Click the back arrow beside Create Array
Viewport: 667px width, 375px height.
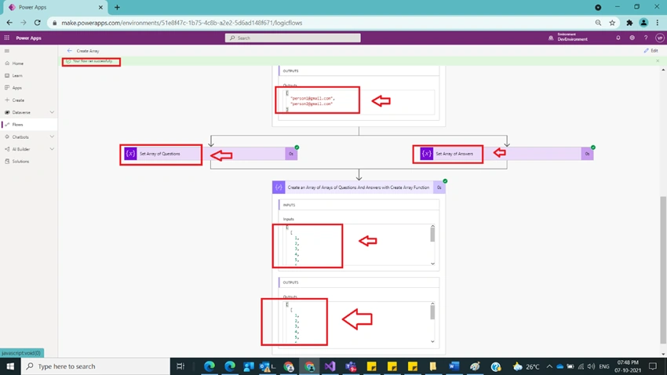[x=69, y=50]
